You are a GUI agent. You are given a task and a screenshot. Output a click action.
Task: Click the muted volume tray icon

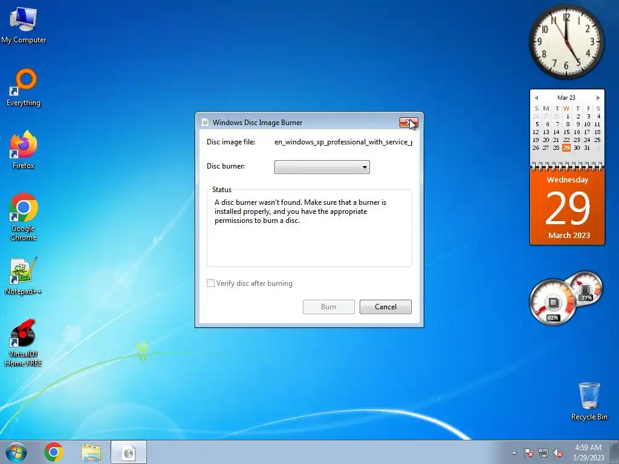tap(558, 453)
